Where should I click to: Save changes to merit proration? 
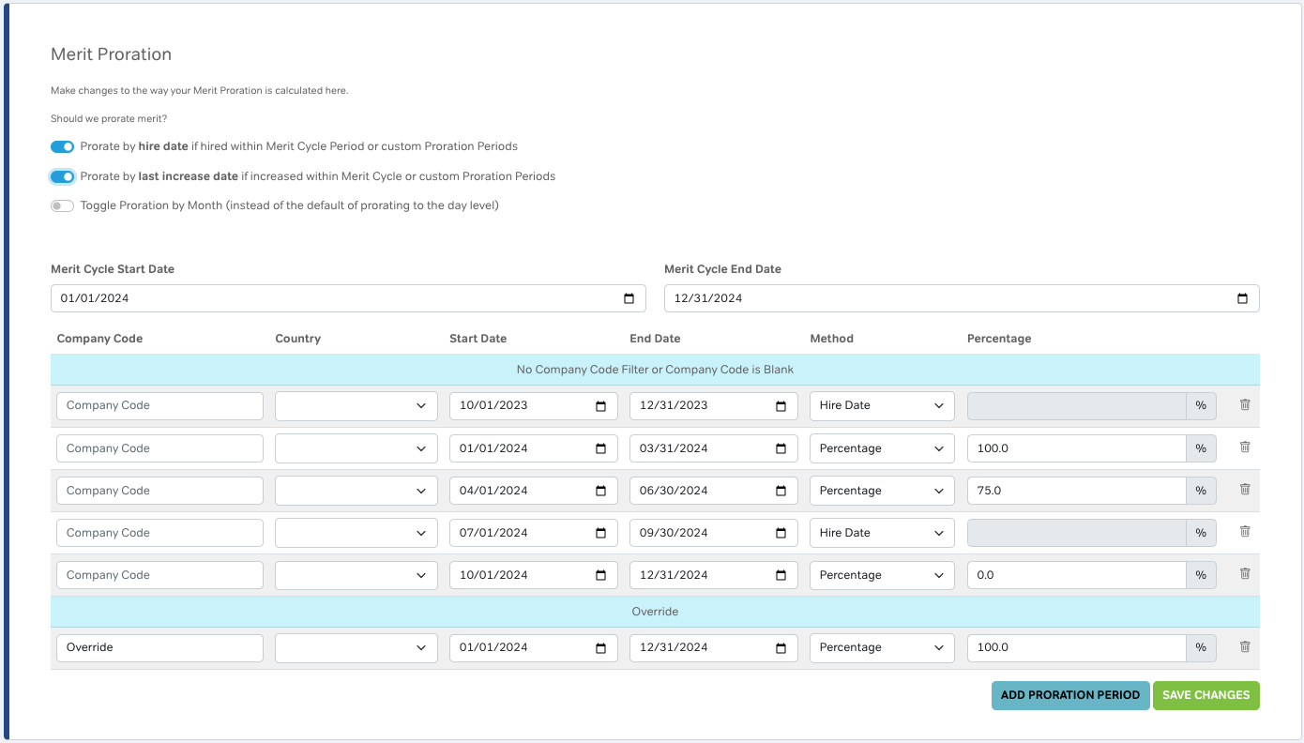[x=1205, y=695]
